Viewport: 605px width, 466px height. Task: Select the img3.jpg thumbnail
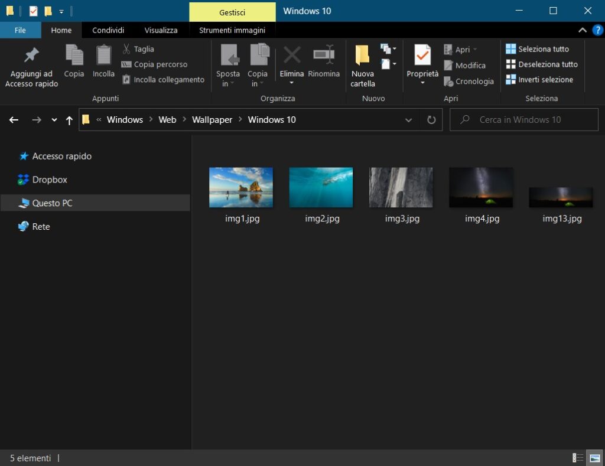401,187
